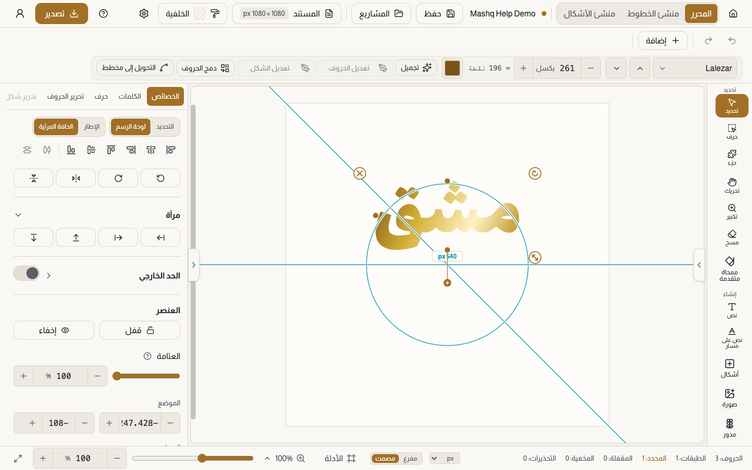Choose the جزء part tool
Image resolution: width=752 pixels, height=470 pixels.
coord(731,157)
